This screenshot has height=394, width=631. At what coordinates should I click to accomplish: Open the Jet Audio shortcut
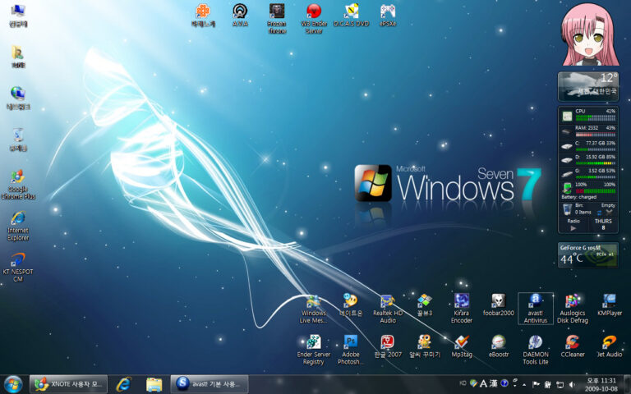pos(610,346)
